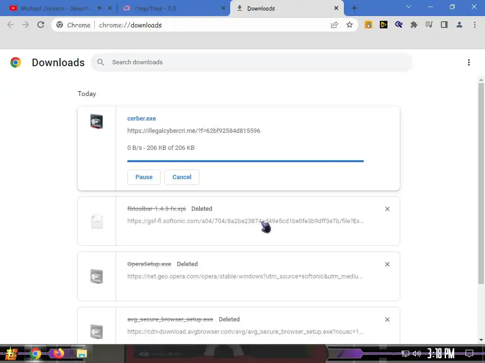485x363 pixels.
Task: Open the dark blue extension icon
Action: click(399, 25)
